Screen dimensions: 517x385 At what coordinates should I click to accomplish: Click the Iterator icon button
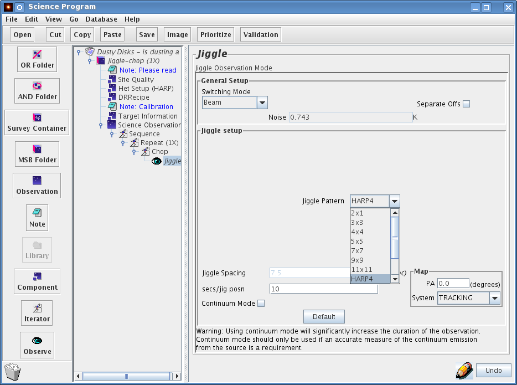point(37,313)
